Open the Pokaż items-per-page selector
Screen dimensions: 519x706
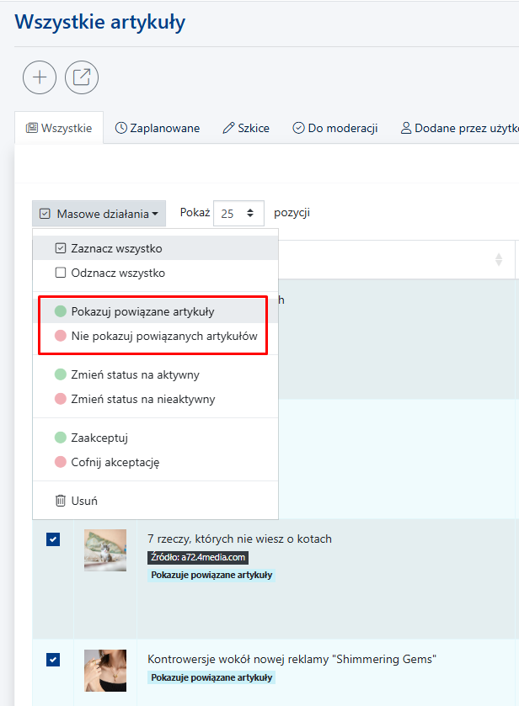[x=238, y=214]
